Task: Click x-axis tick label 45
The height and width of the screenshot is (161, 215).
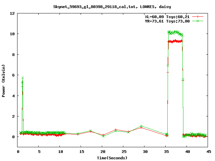Action: pyautogui.click(x=209, y=152)
